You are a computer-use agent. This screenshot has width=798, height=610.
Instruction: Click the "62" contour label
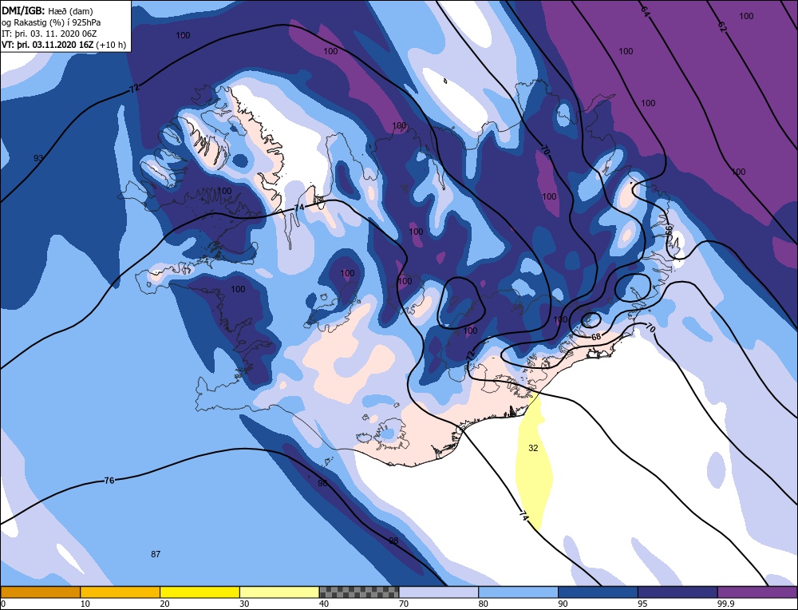722,27
